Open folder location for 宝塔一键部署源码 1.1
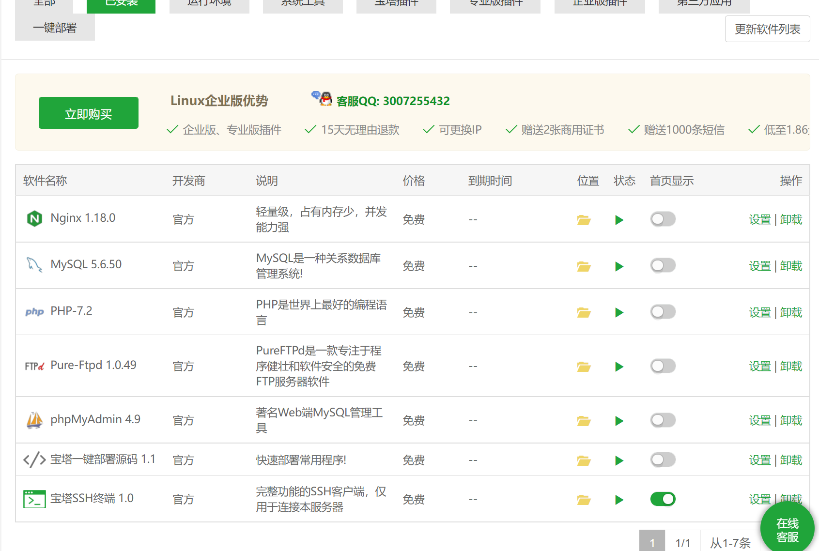Viewport: 819px width, 551px height. (584, 461)
